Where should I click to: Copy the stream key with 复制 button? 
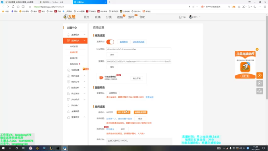coord(112,67)
